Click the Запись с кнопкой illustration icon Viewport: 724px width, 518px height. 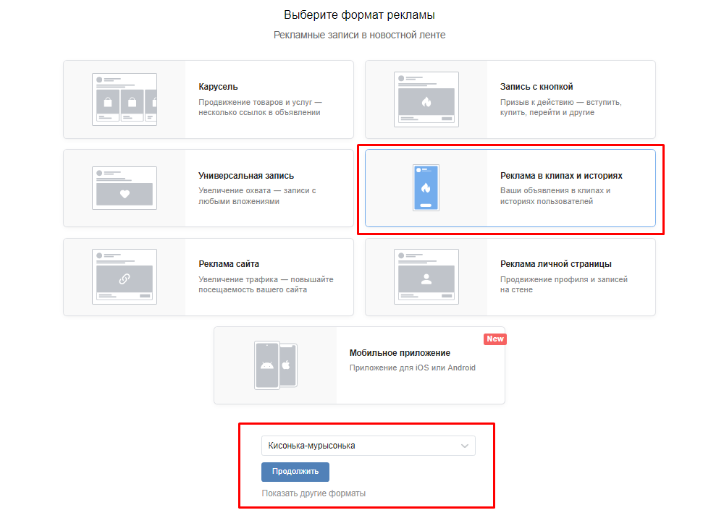[426, 99]
